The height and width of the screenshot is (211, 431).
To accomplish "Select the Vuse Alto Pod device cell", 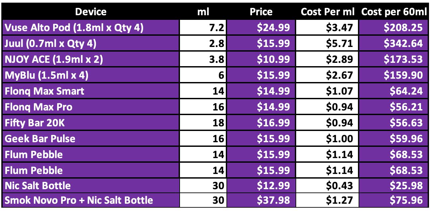I will click(x=91, y=28).
